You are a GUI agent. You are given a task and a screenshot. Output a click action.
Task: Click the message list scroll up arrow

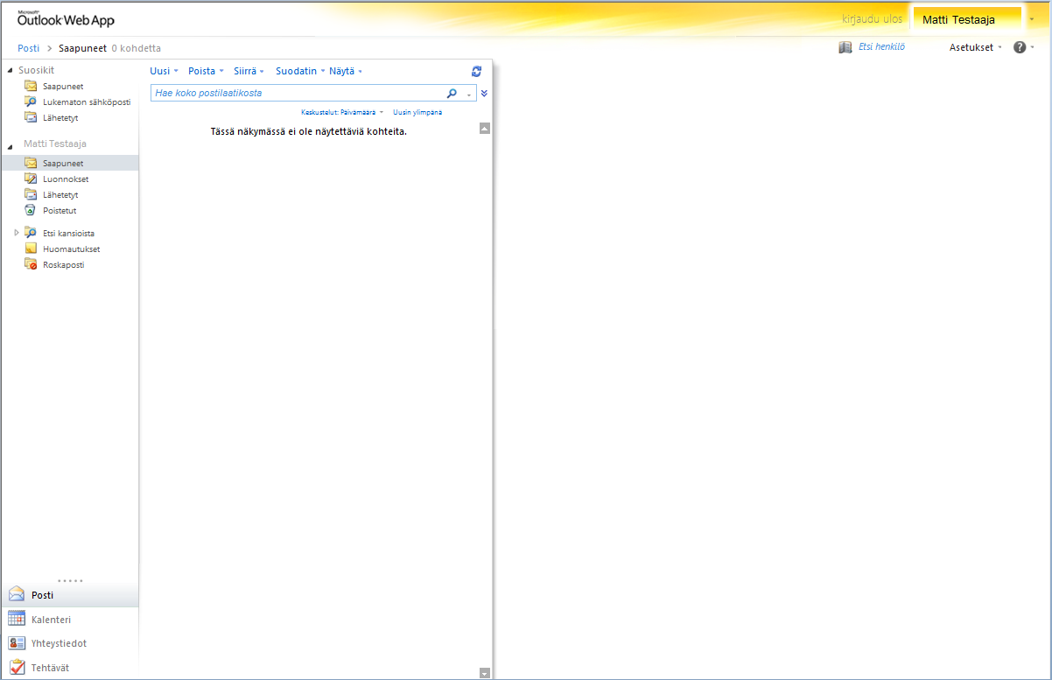(x=485, y=129)
